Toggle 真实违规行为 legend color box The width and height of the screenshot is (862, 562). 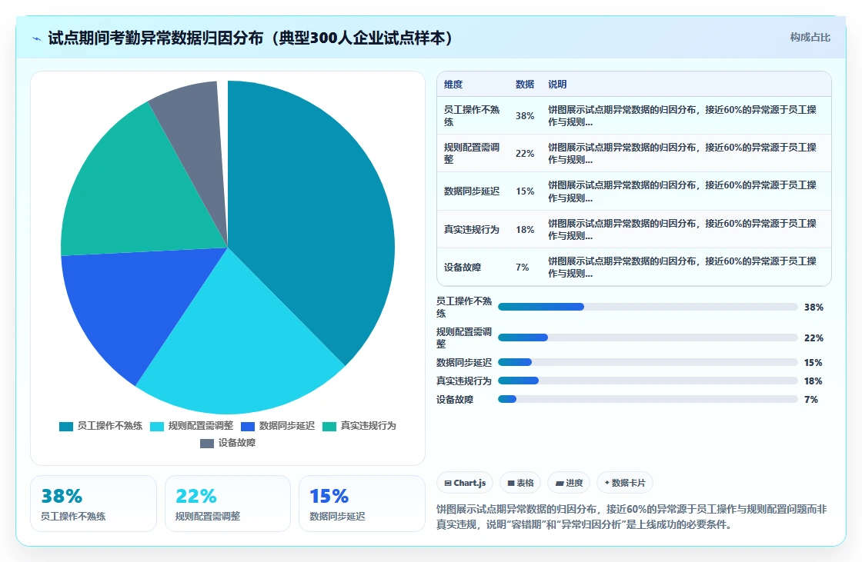329,427
